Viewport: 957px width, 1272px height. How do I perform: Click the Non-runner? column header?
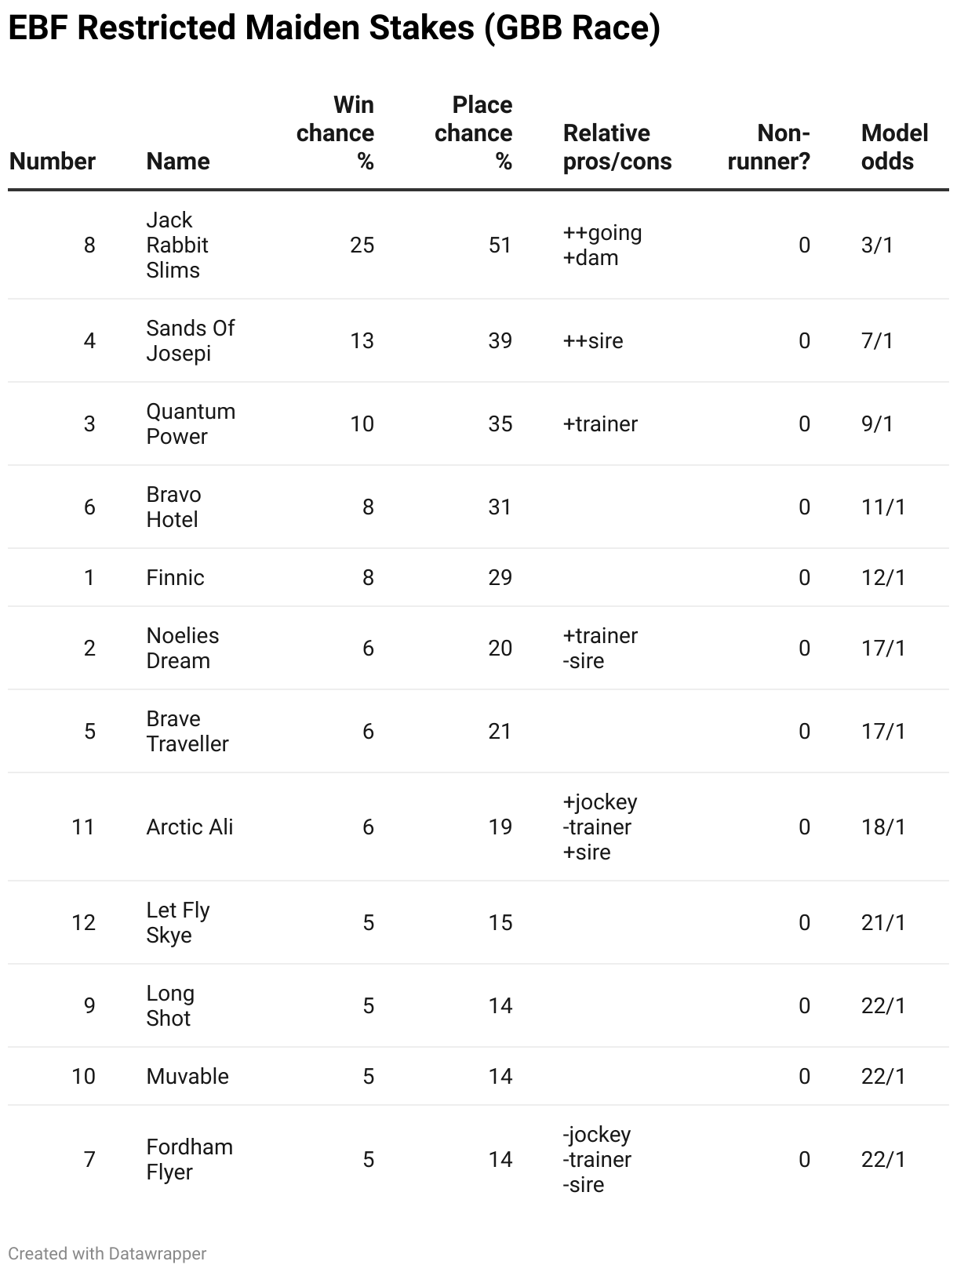click(769, 147)
